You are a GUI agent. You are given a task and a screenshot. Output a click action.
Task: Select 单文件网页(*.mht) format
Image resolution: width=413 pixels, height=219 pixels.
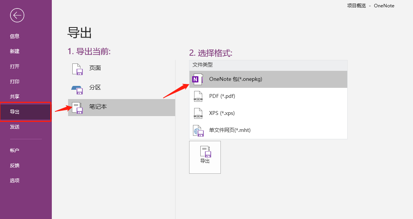point(268,130)
